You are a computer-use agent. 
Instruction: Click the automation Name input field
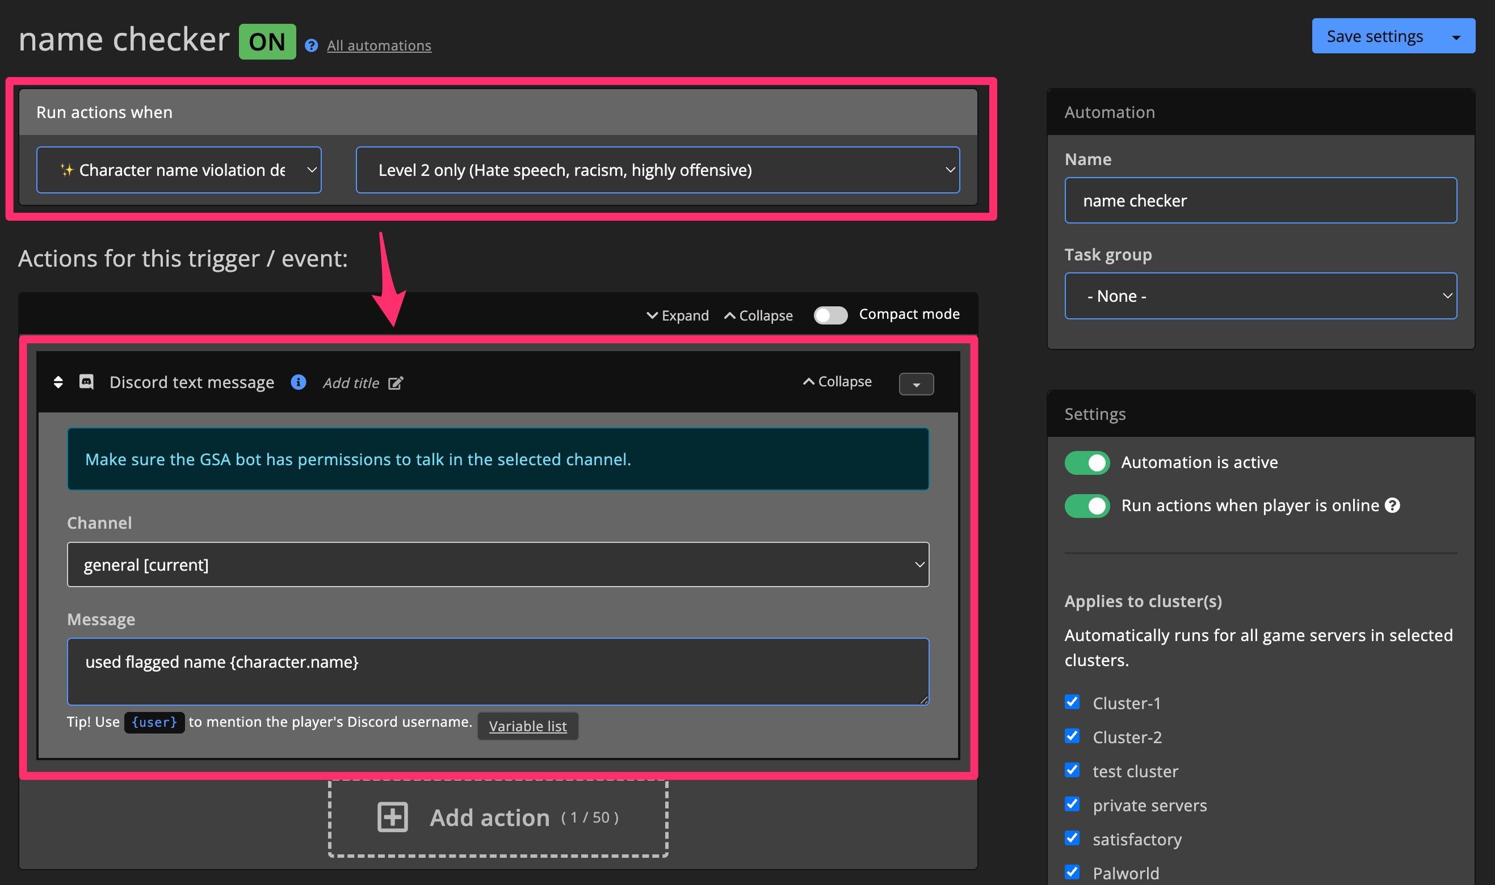pyautogui.click(x=1260, y=200)
